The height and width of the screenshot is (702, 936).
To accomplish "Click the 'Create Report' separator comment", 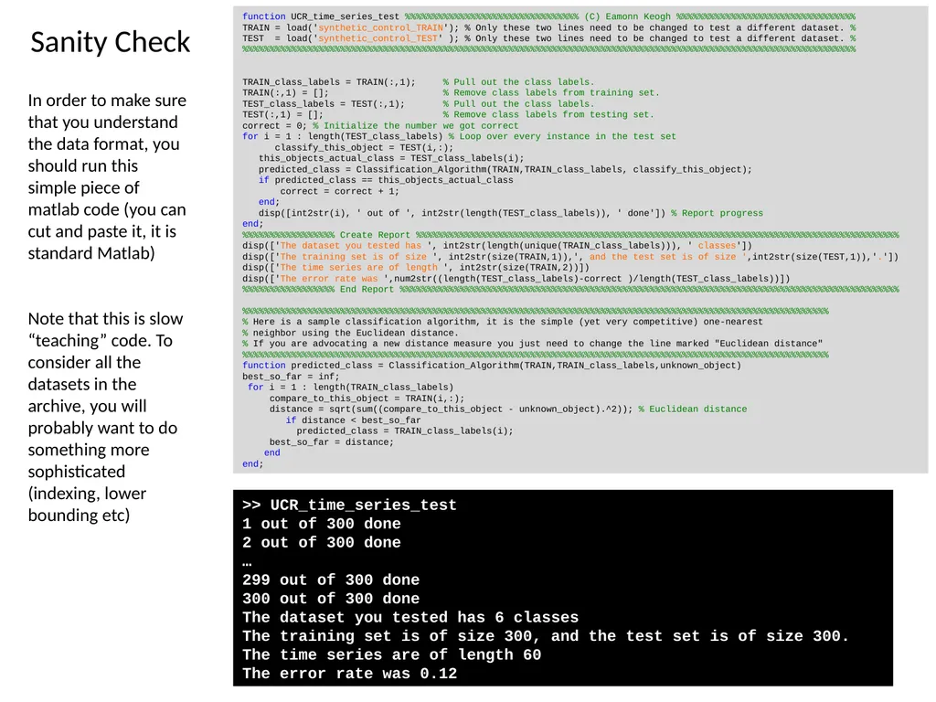I will pyautogui.click(x=570, y=235).
